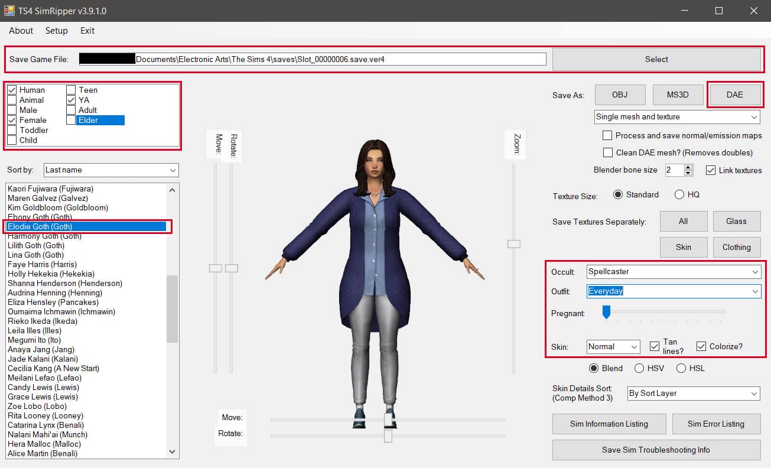Viewport: 771px width, 468px height.
Task: Open the Occult Spellcaster dropdown
Action: tap(674, 272)
